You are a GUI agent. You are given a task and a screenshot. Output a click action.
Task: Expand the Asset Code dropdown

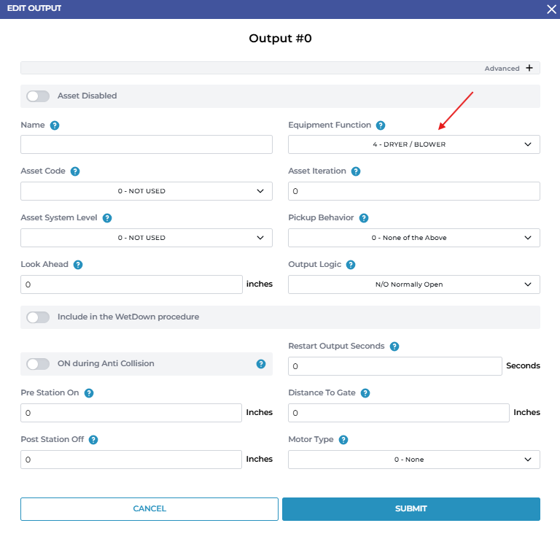(146, 191)
